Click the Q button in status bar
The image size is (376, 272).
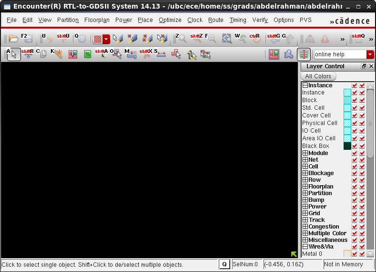point(224,264)
